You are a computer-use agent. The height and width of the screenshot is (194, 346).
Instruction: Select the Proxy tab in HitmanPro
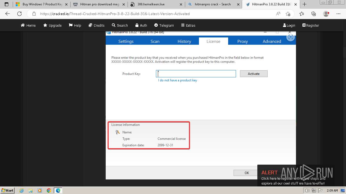[x=242, y=41]
